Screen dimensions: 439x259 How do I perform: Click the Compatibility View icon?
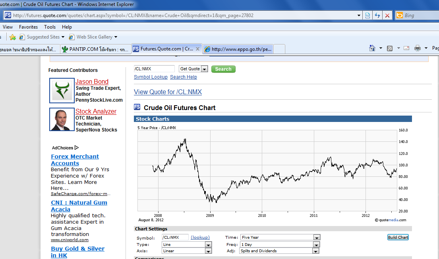(367, 15)
